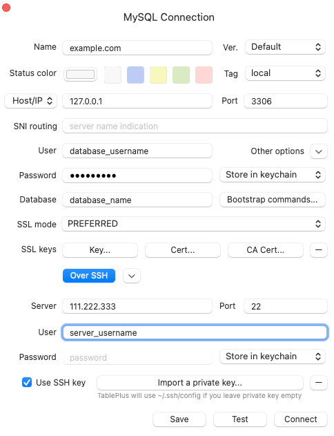Choose an SSL Key... file
Image resolution: width=334 pixels, height=436 pixels.
(100, 250)
